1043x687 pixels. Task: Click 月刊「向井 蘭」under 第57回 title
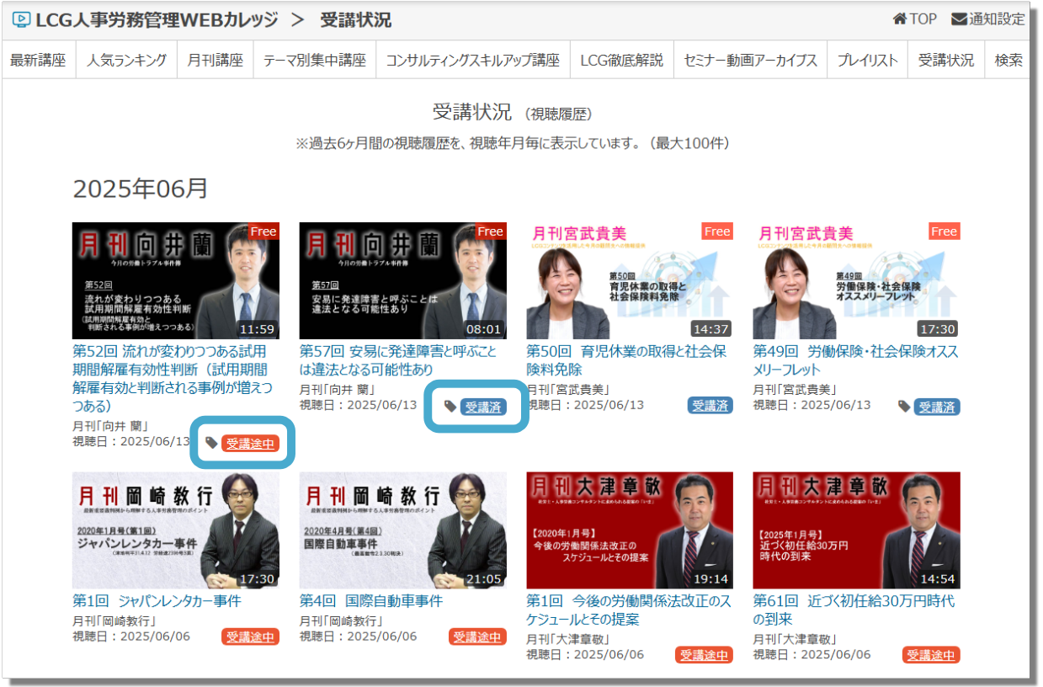[x=338, y=390]
